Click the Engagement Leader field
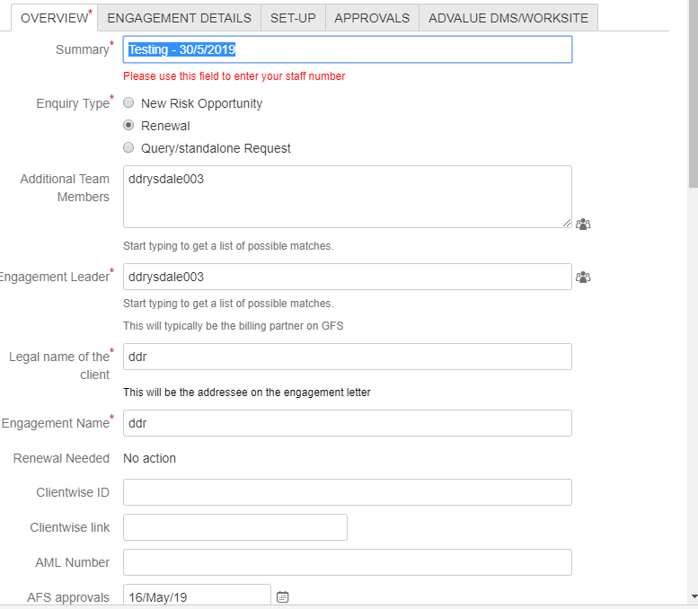 [348, 277]
